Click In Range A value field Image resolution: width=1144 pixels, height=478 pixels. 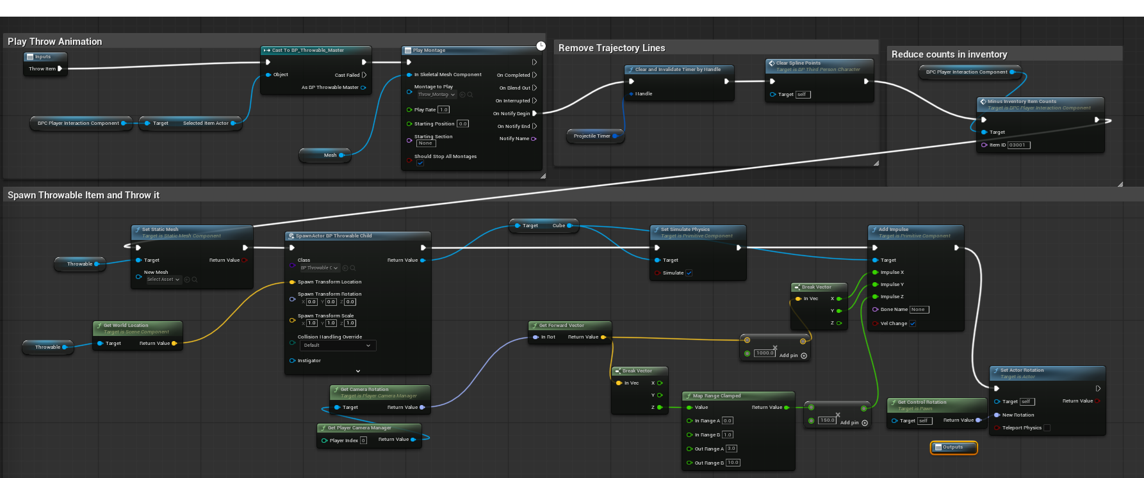tap(728, 421)
